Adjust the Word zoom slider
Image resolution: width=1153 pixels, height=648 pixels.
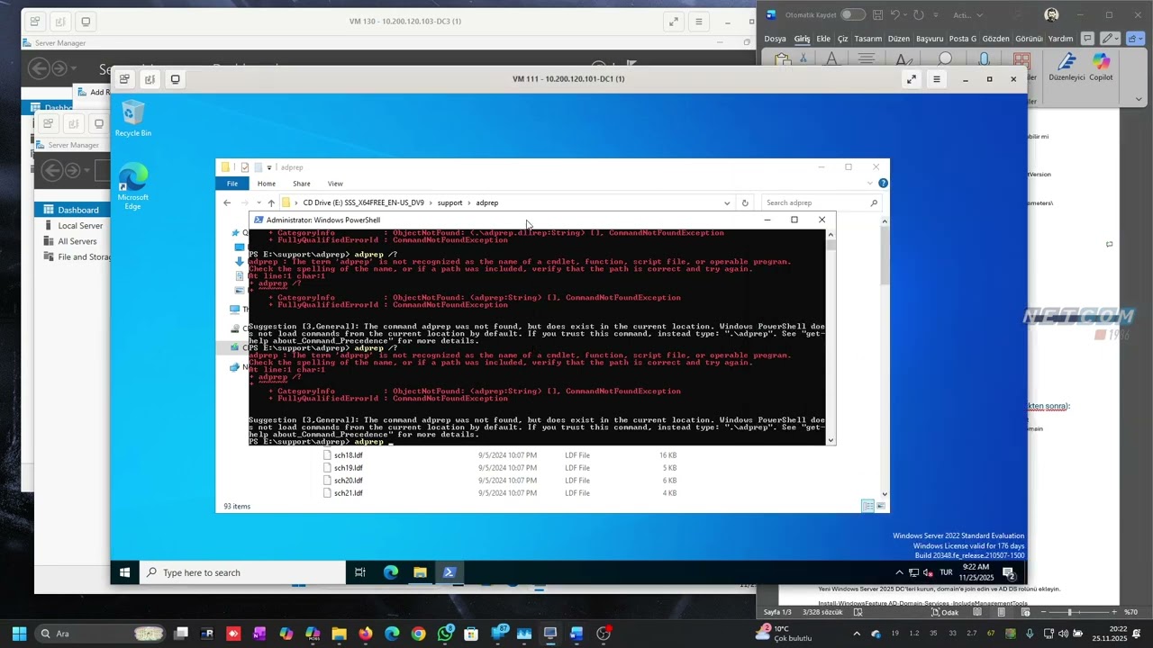[1069, 612]
